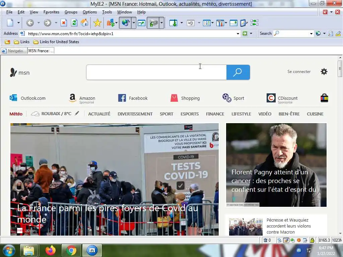
Task: Click the blue MSN search magnifier button
Action: (238, 72)
